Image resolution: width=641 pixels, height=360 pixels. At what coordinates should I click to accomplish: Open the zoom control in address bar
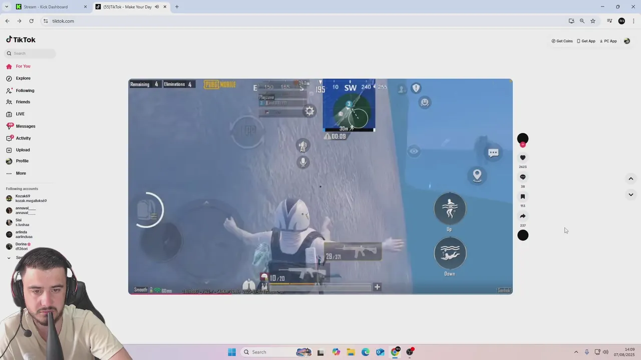click(x=582, y=21)
